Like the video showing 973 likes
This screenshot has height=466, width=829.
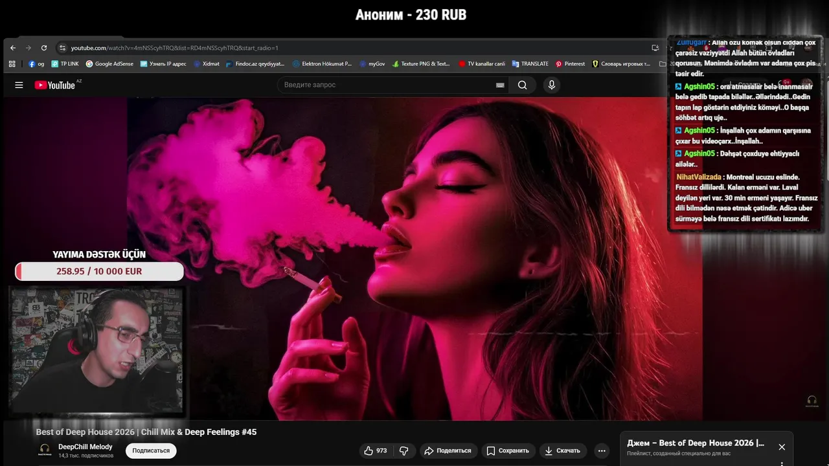click(x=376, y=450)
